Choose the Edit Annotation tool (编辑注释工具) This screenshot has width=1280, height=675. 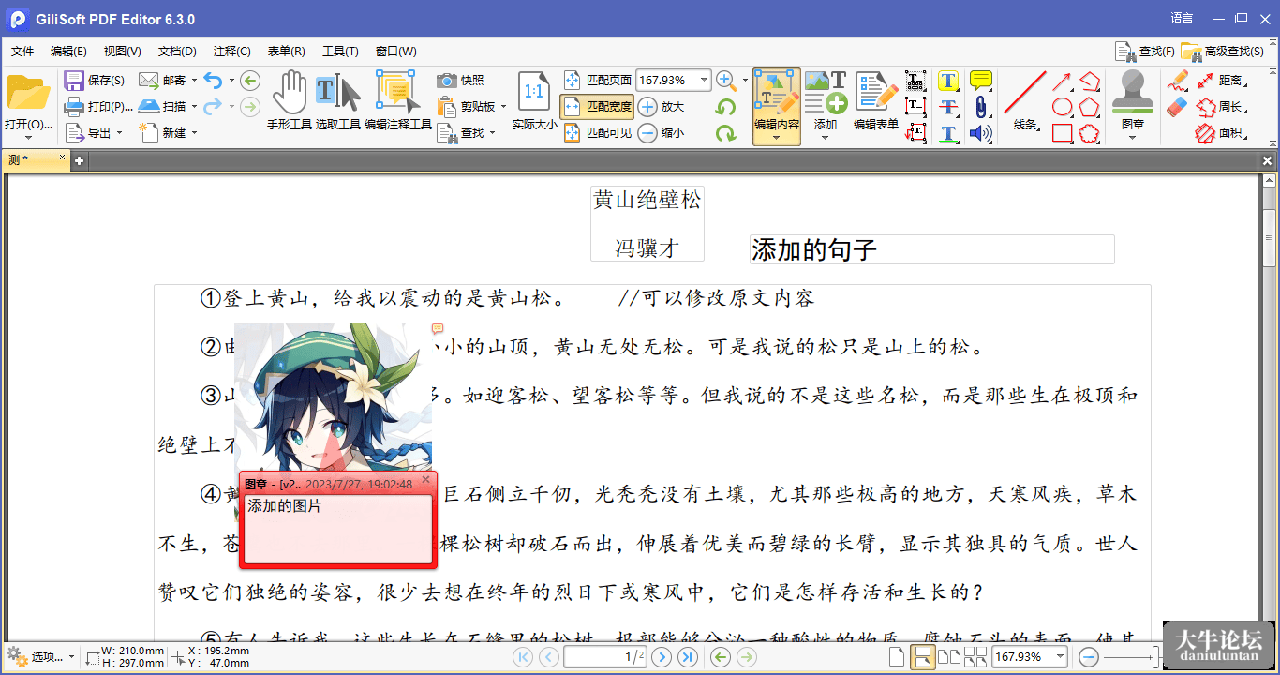(398, 100)
